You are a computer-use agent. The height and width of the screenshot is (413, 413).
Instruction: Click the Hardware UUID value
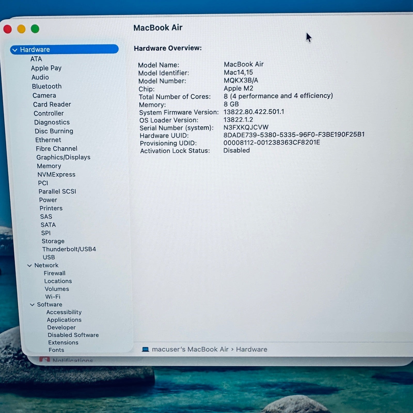[294, 134]
